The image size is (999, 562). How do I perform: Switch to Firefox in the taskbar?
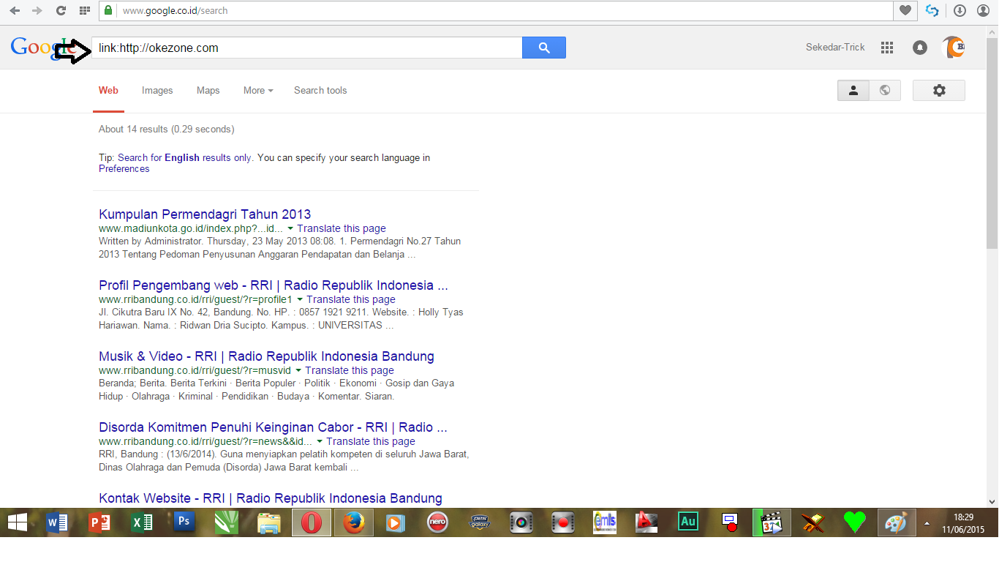[x=354, y=522]
